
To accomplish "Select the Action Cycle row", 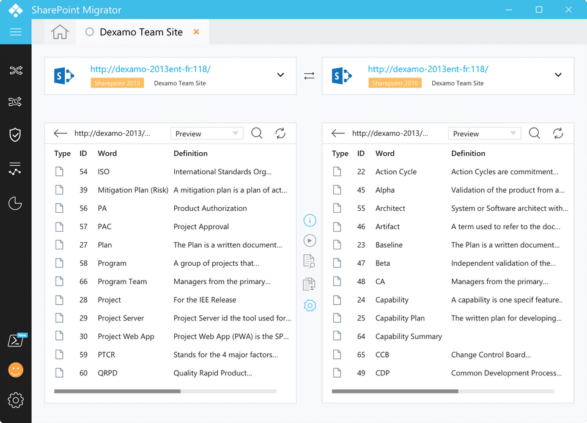I will [x=448, y=172].
